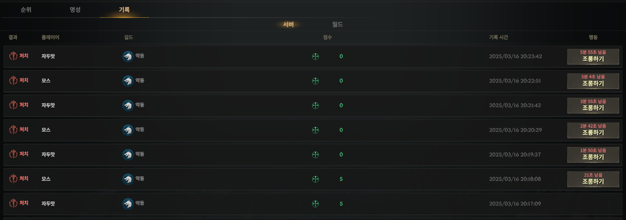Switch to the 순위 tab
The height and width of the screenshot is (220, 626).
pyautogui.click(x=26, y=10)
